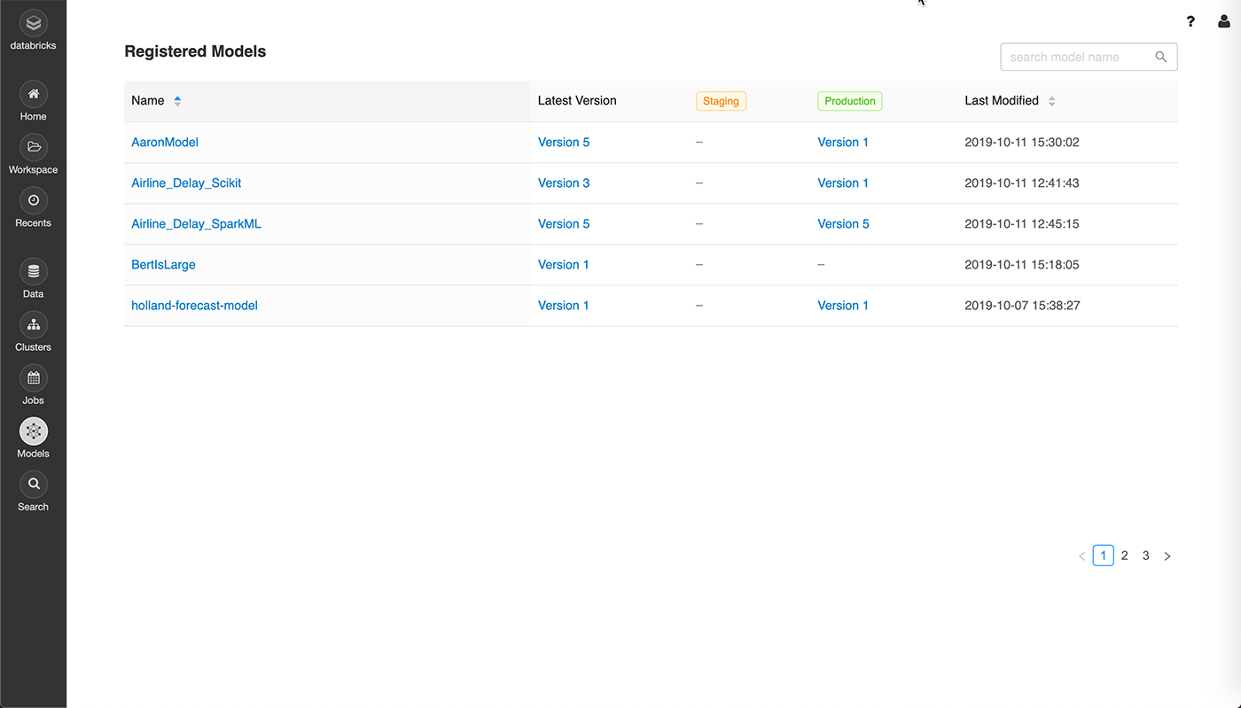This screenshot has height=708, width=1241.
Task: Click the help question mark icon
Action: (x=1190, y=21)
